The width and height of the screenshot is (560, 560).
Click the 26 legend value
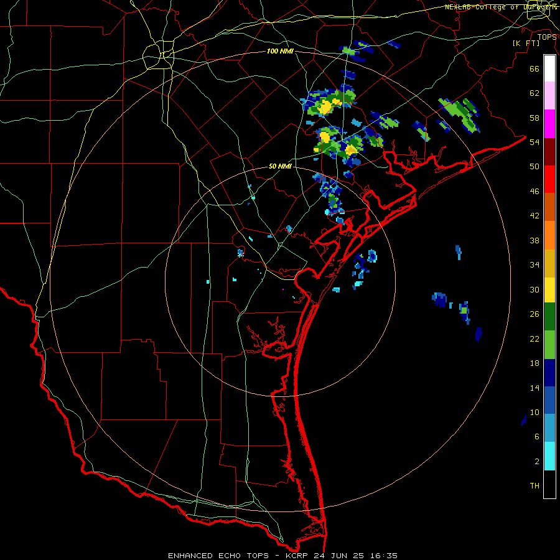[x=534, y=314]
